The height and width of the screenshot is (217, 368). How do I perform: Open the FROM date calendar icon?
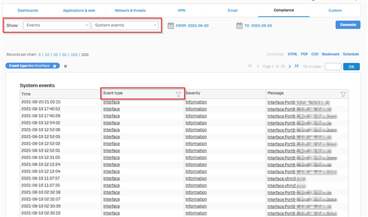pyautogui.click(x=171, y=25)
